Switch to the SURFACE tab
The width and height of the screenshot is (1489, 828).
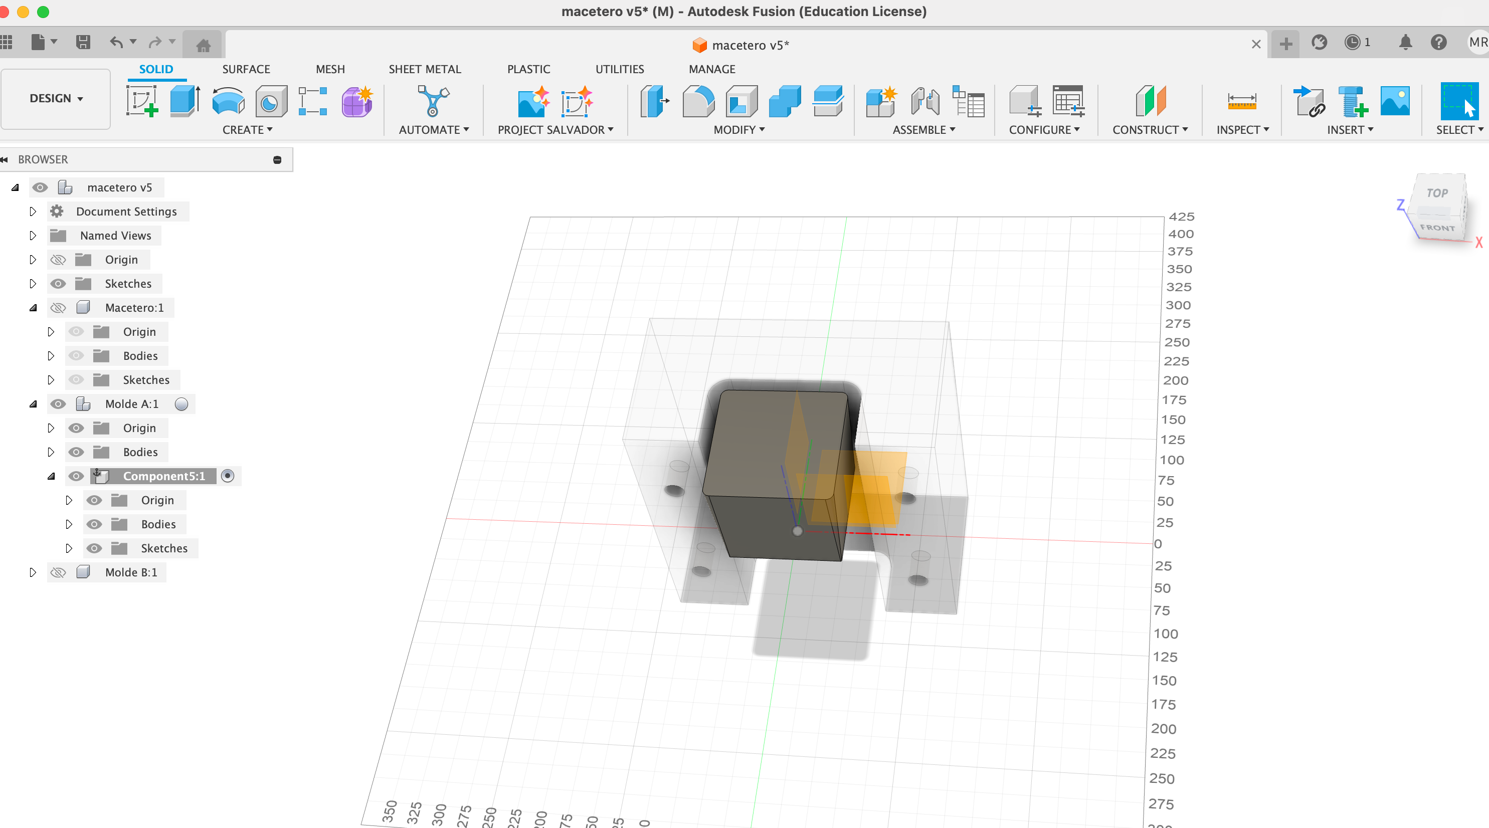point(246,69)
